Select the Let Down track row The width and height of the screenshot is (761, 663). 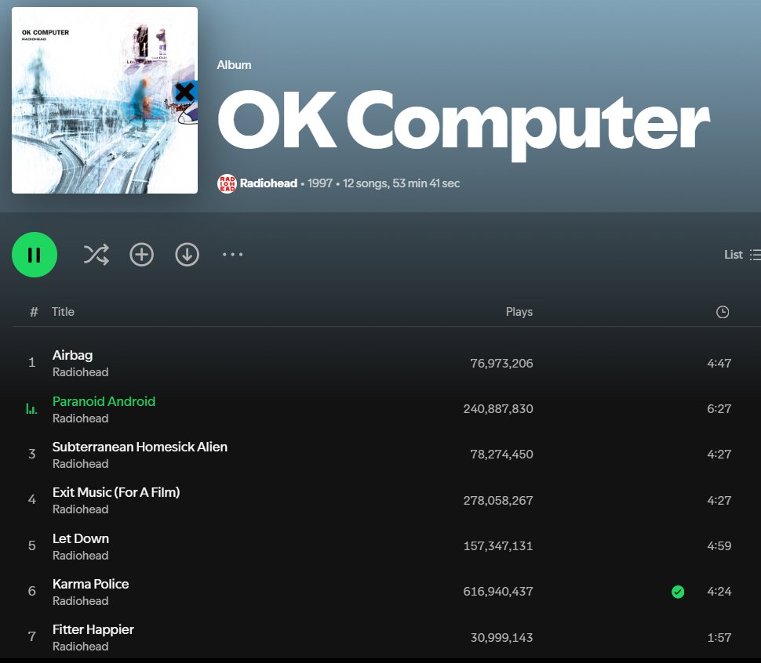pos(314,545)
